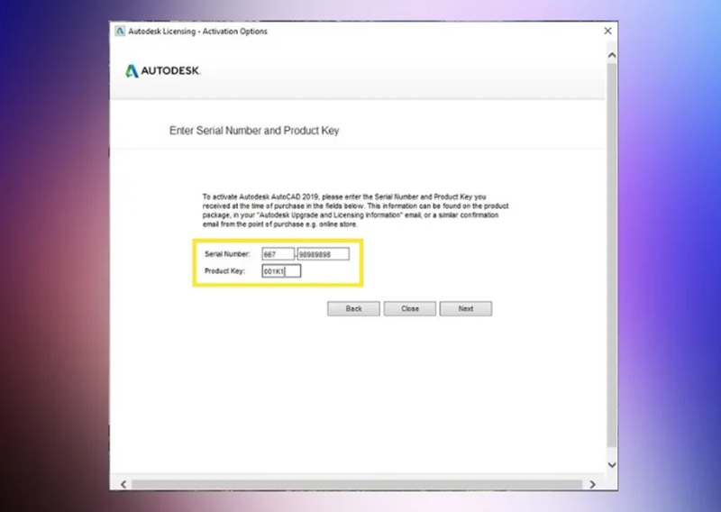Click the Autodesk Licensing title bar text
721x512 pixels.
(197, 32)
